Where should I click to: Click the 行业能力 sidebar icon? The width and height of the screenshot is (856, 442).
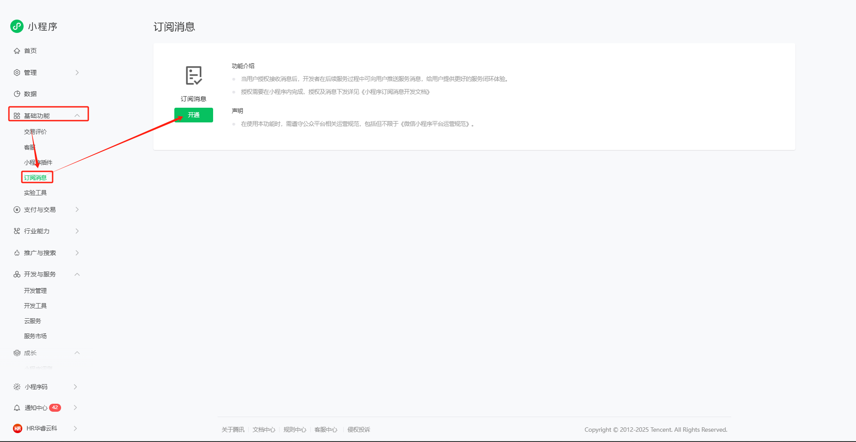tap(17, 231)
